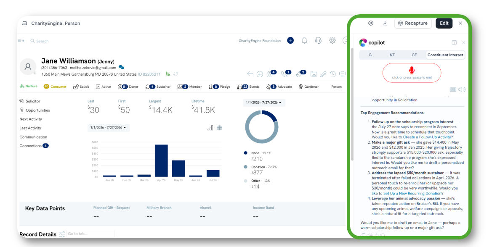Click the April 26 bar in chart
Screen dimensions: 492x247
click(x=161, y=160)
